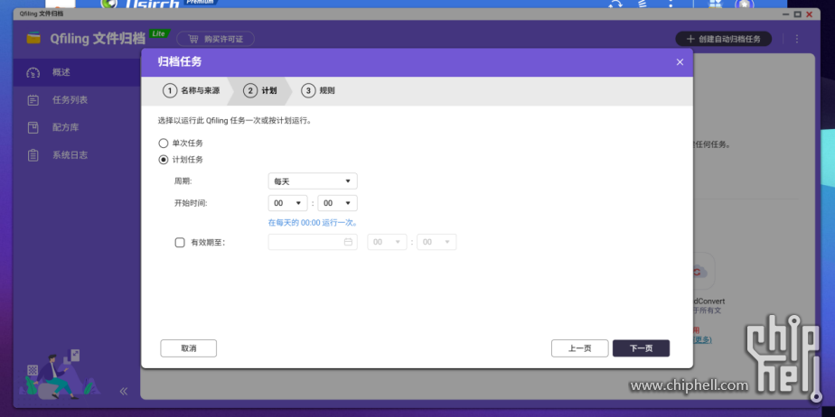Click the Qfiling logo icon

point(33,38)
